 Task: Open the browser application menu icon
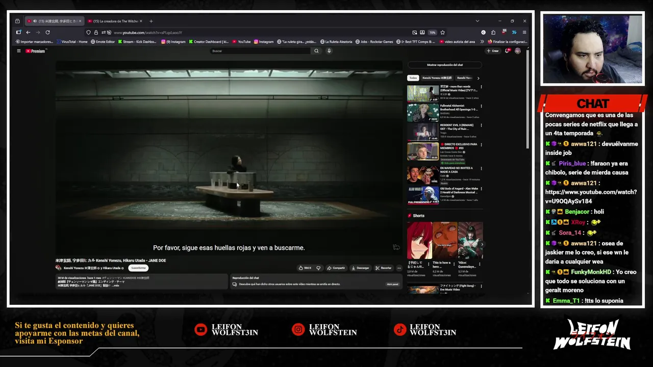pyautogui.click(x=524, y=32)
